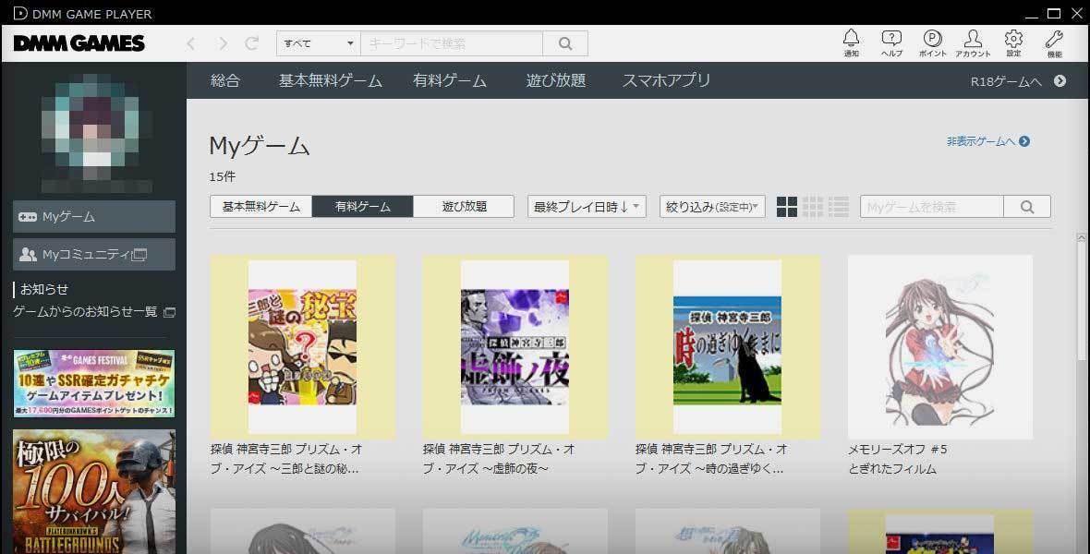Open the メモリーズオフ #5 game thumbnail
1090x554 pixels.
tap(940, 347)
